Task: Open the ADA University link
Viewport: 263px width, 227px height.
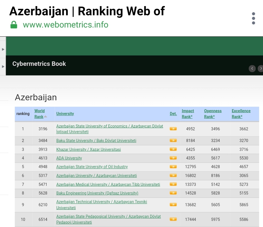Action: pos(69,158)
